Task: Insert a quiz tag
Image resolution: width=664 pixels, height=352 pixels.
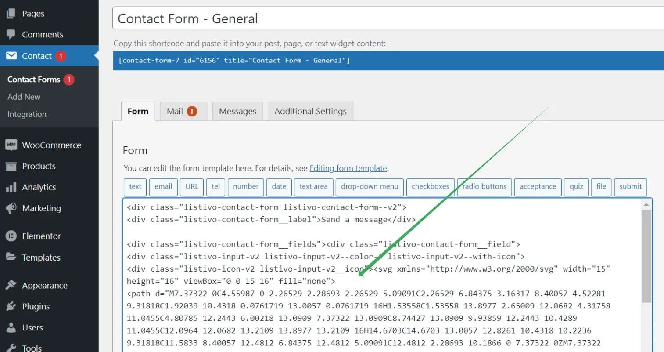Action: [x=577, y=187]
